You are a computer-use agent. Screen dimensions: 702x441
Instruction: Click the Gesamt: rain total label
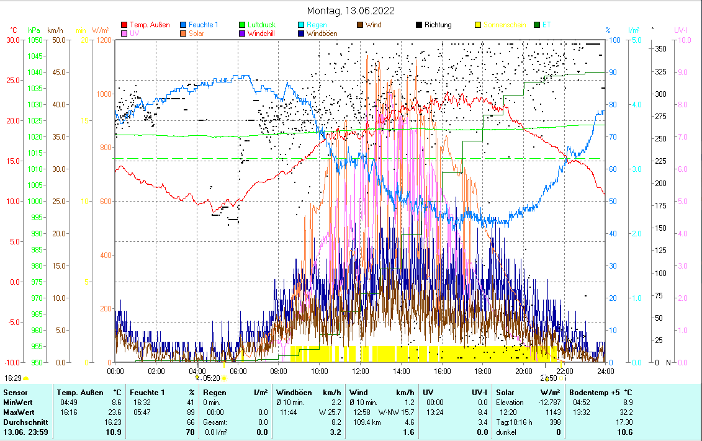click(x=215, y=422)
